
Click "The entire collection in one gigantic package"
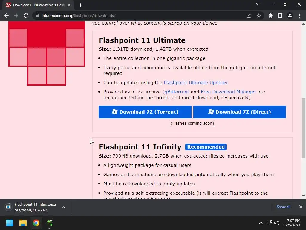pyautogui.click(x=154, y=58)
